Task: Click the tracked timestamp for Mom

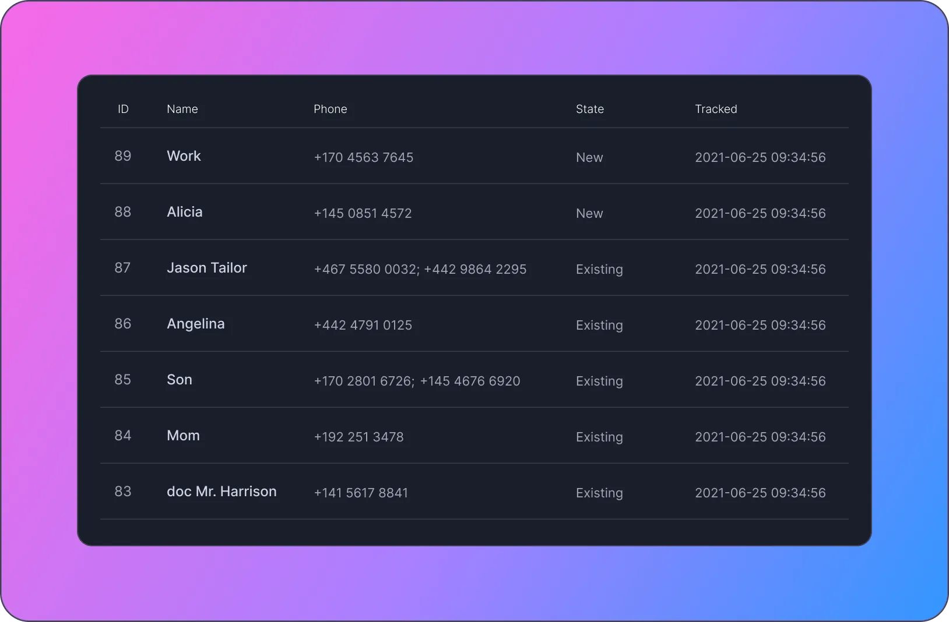Action: tap(760, 437)
